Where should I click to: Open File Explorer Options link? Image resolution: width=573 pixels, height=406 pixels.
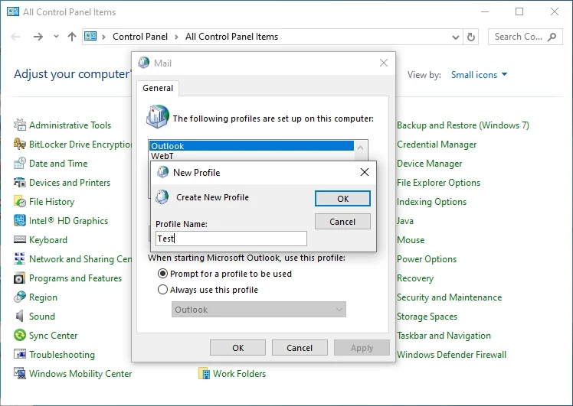438,183
